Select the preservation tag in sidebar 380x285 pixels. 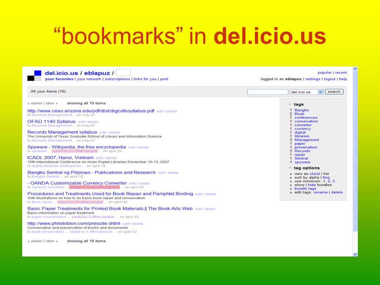(x=306, y=147)
